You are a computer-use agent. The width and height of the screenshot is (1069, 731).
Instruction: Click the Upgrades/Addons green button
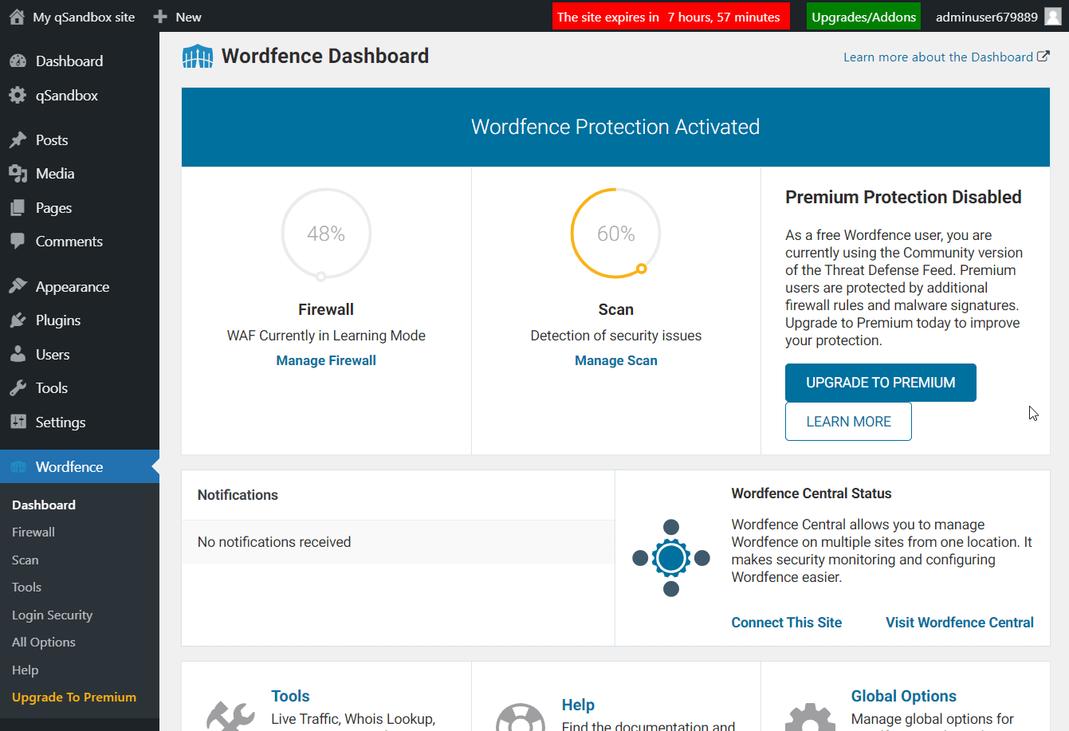click(863, 17)
